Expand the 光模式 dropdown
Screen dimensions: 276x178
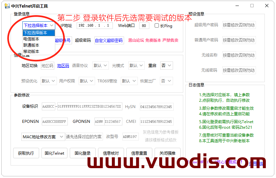137,66
